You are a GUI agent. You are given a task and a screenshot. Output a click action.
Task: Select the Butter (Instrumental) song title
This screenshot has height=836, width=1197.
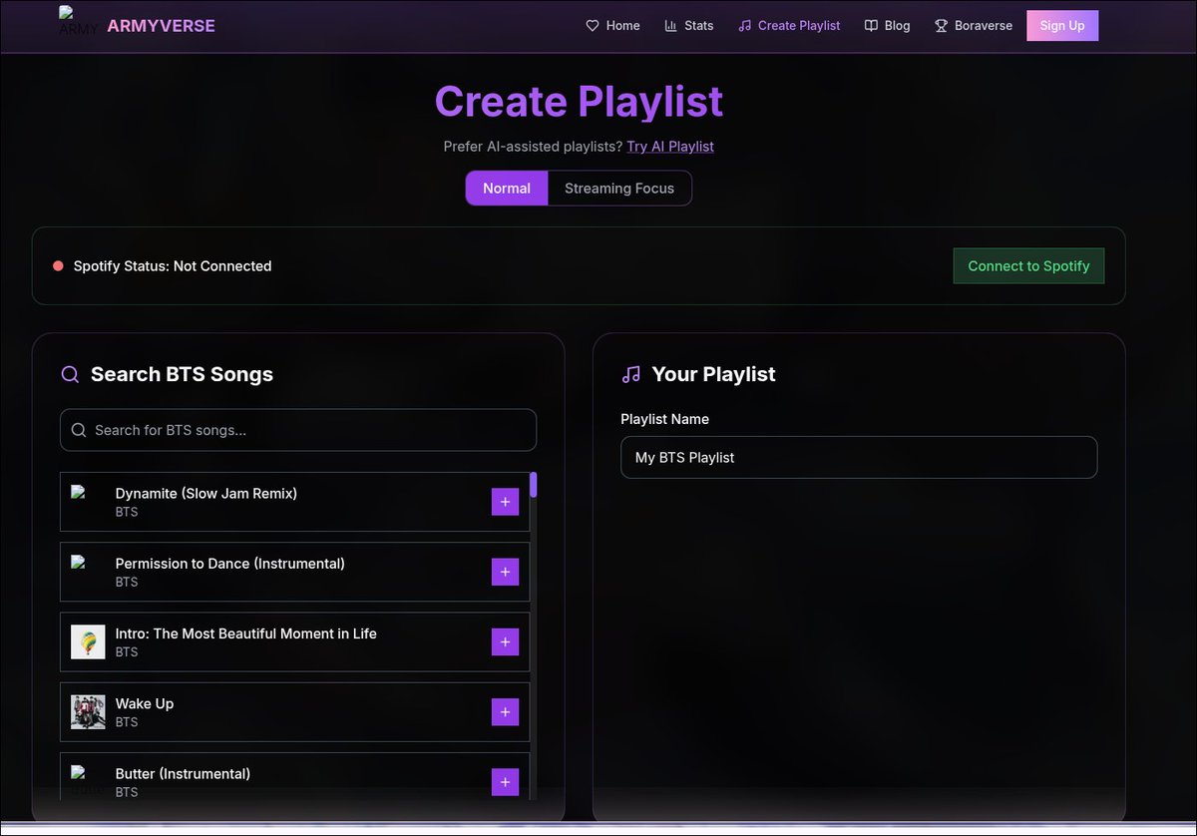[x=183, y=773]
